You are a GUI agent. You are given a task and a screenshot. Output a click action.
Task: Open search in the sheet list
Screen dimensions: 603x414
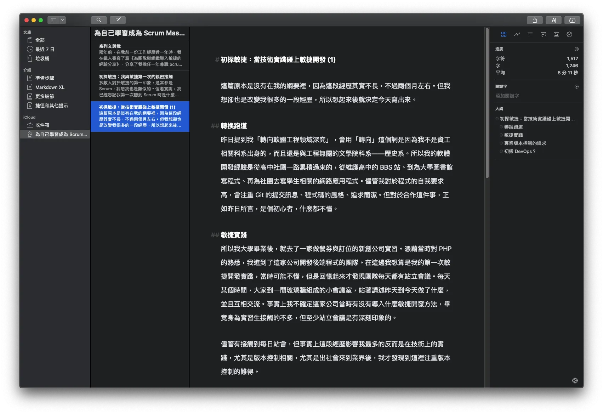(x=99, y=20)
